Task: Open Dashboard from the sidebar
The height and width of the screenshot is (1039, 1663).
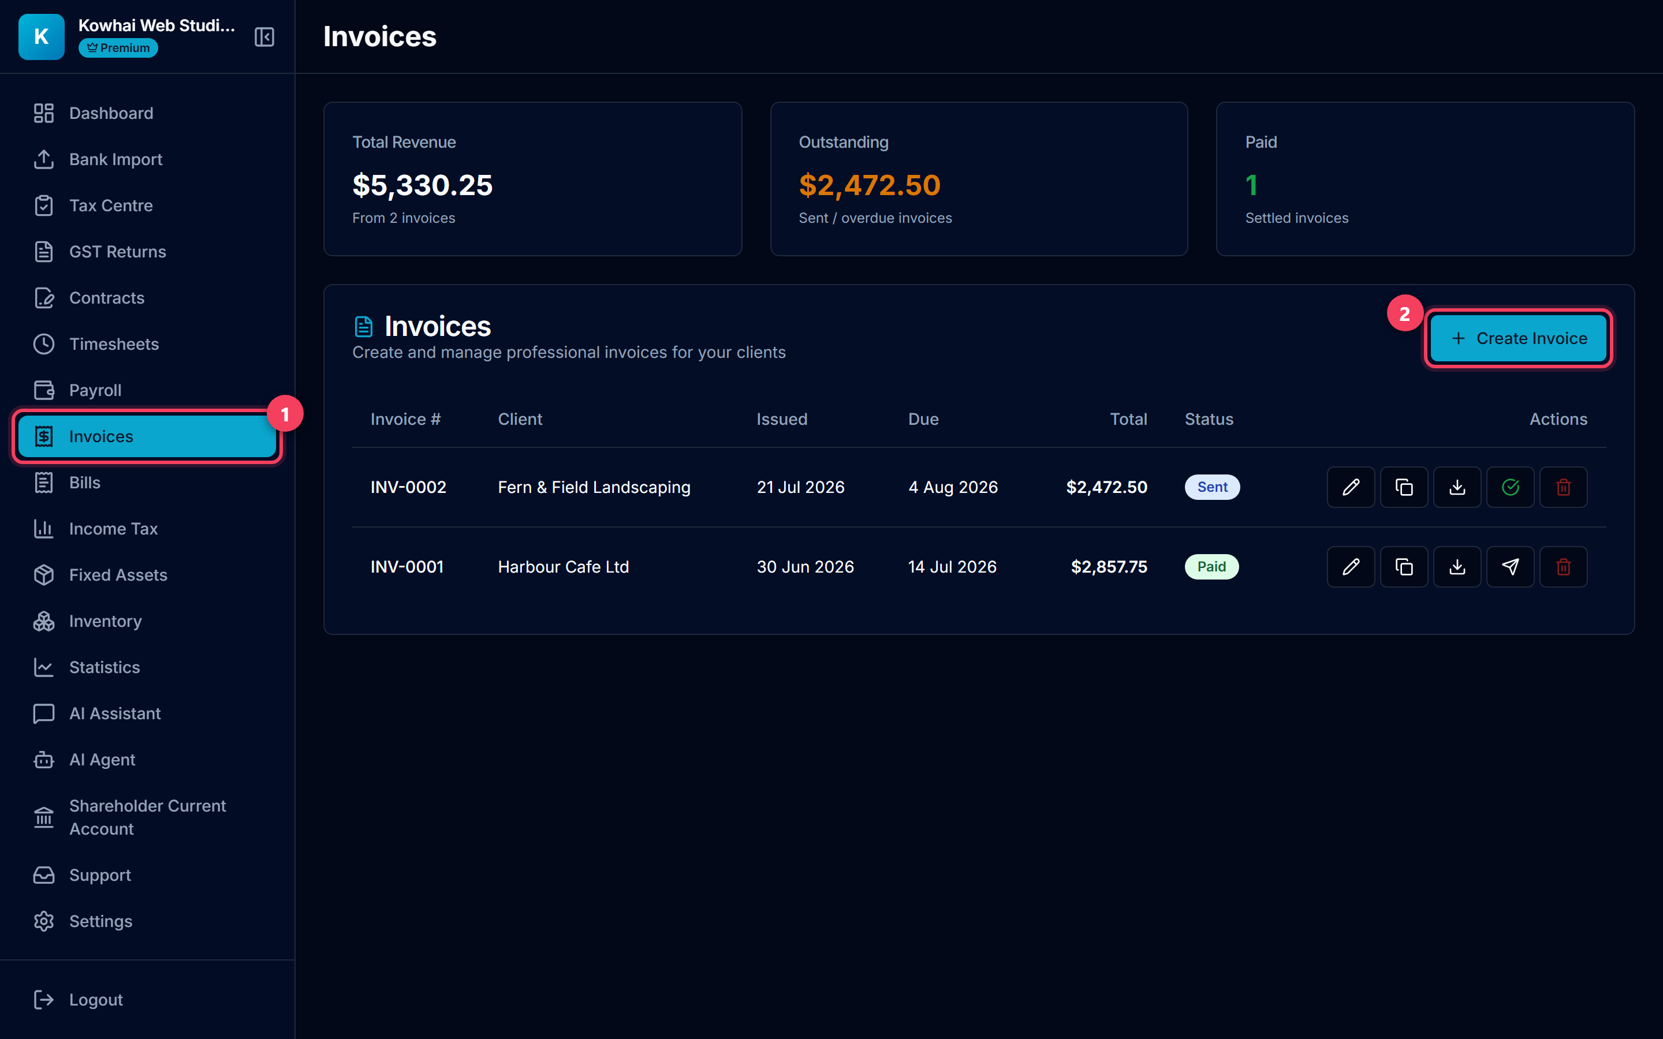Action: (x=147, y=113)
